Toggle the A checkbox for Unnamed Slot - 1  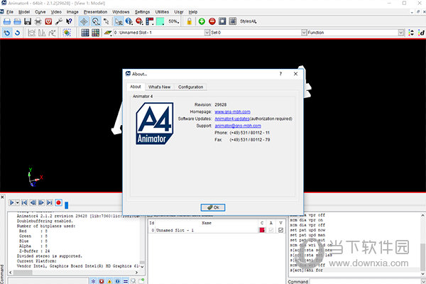[271, 230]
